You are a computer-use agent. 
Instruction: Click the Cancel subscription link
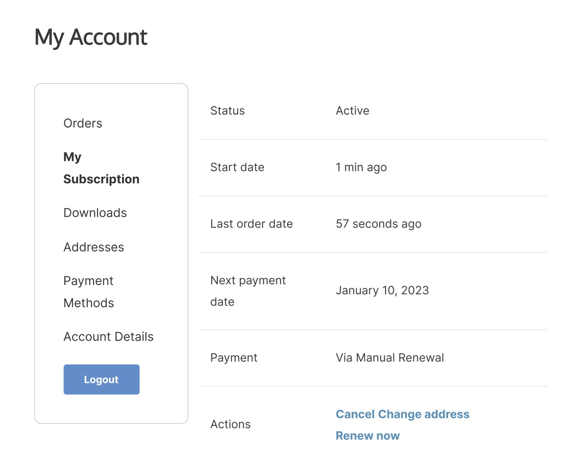[355, 414]
